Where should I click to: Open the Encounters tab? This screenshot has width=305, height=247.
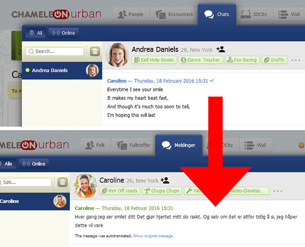click(175, 14)
